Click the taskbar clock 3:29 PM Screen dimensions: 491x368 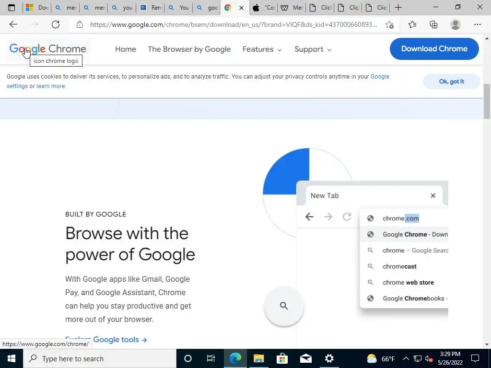tap(450, 358)
